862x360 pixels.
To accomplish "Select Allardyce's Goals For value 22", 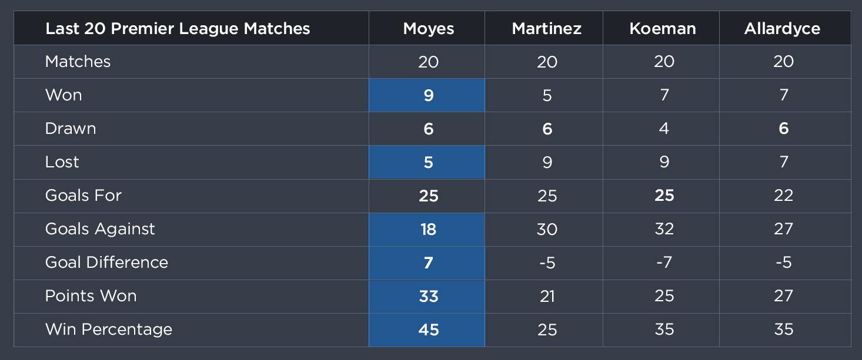I will click(783, 196).
